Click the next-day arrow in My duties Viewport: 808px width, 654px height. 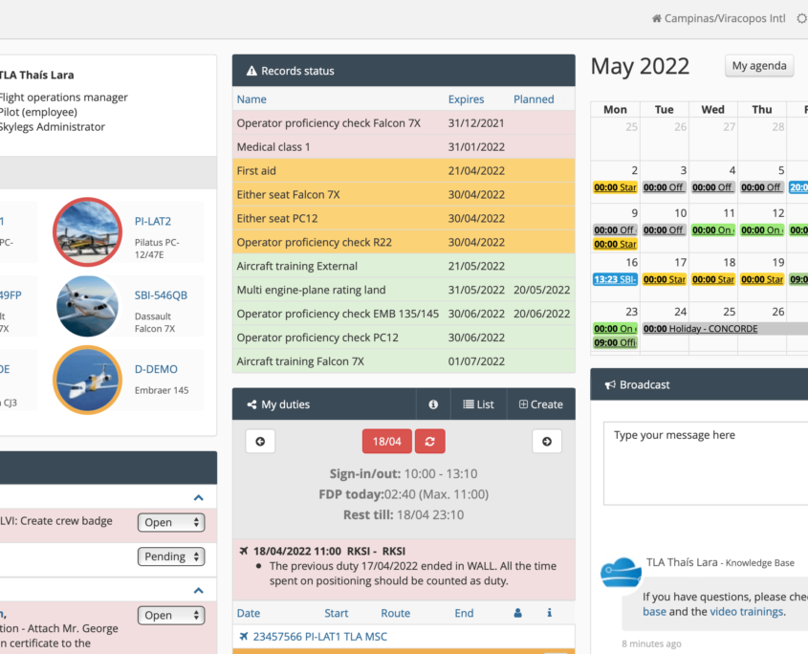[547, 441]
